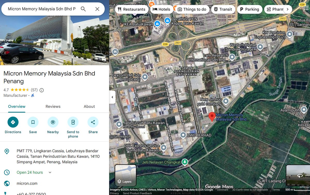Image resolution: width=310 pixels, height=195 pixels.
Task: Select the Decathlon PEN Klippa marker
Action: point(167,20)
